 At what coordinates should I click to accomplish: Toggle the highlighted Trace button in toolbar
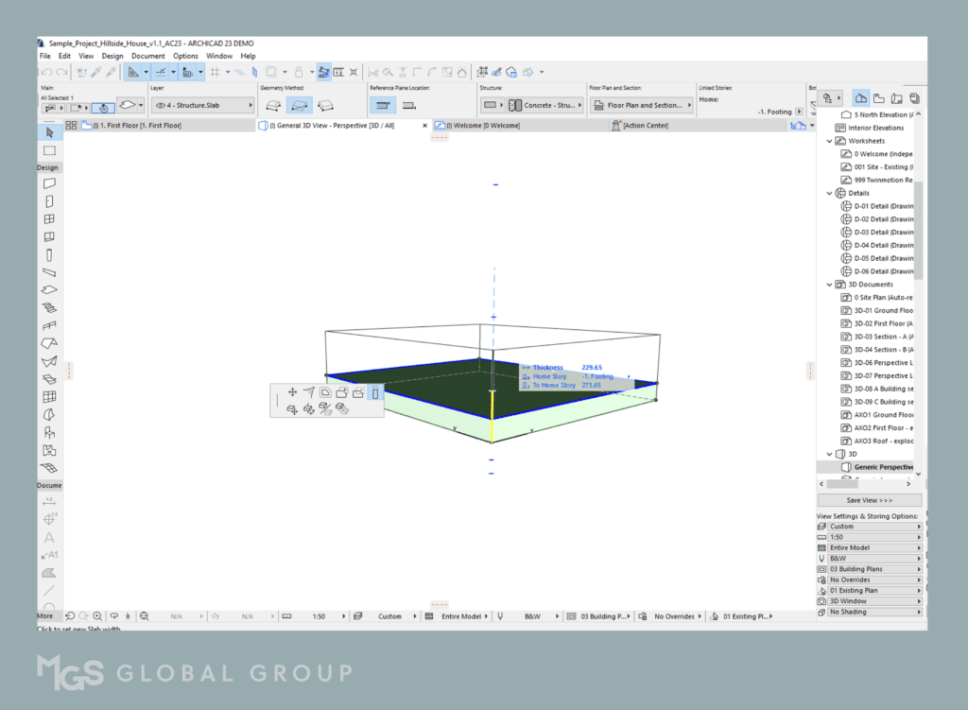[x=324, y=72]
